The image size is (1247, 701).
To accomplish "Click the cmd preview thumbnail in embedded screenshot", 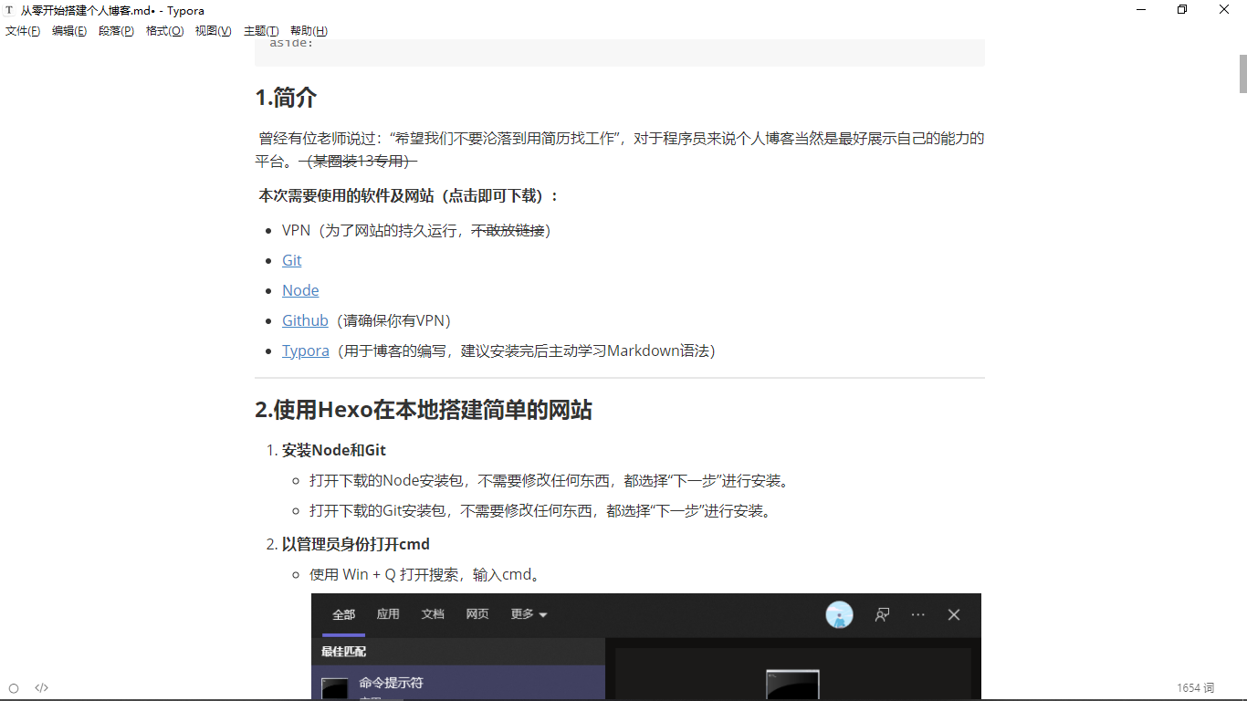I will (792, 685).
